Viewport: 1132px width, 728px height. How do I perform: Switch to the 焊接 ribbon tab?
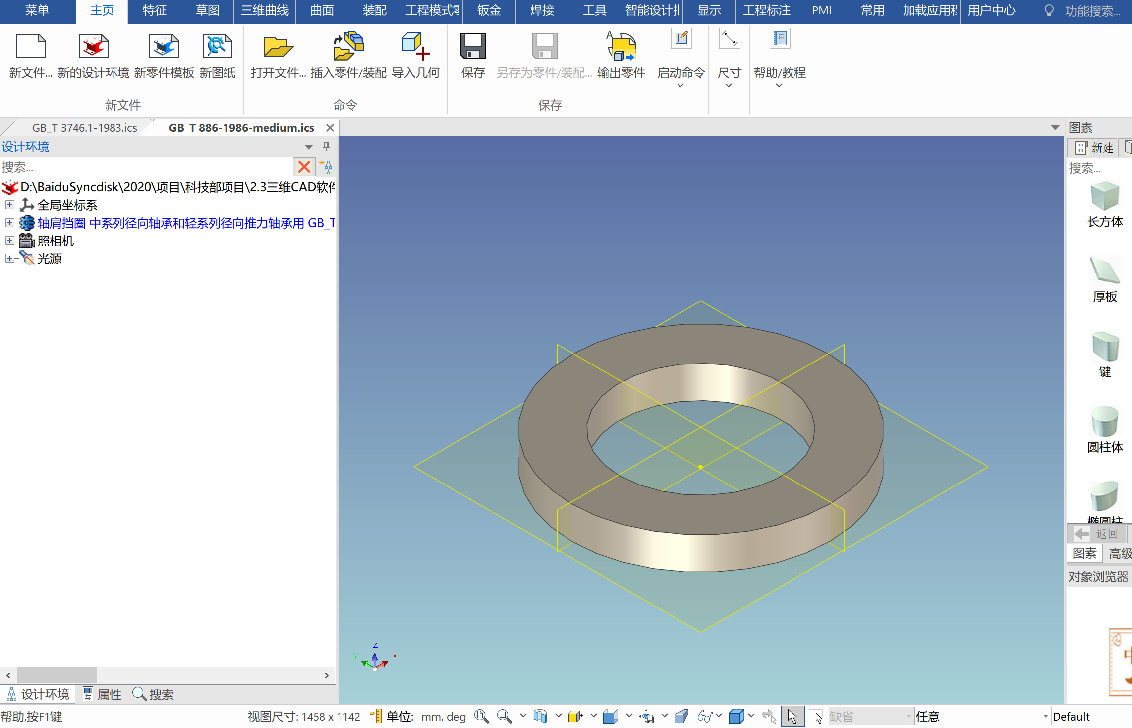click(542, 11)
